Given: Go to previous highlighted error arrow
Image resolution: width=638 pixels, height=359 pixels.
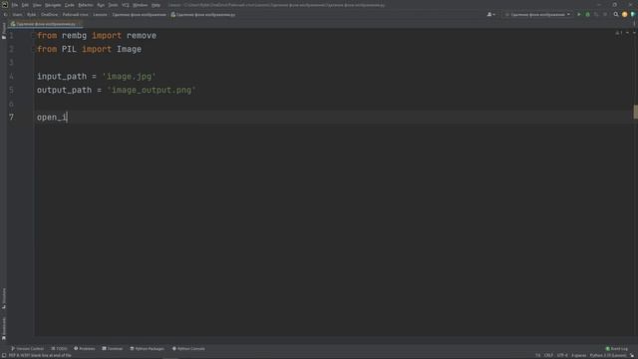Looking at the screenshot, I should (627, 33).
